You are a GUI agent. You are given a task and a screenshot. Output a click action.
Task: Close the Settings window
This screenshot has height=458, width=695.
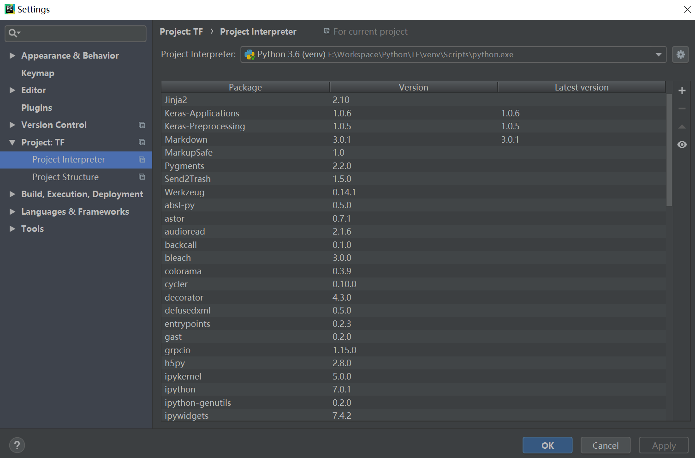point(687,9)
